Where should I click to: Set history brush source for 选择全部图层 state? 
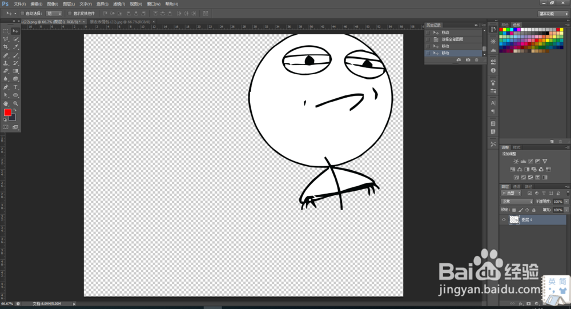tap(428, 39)
